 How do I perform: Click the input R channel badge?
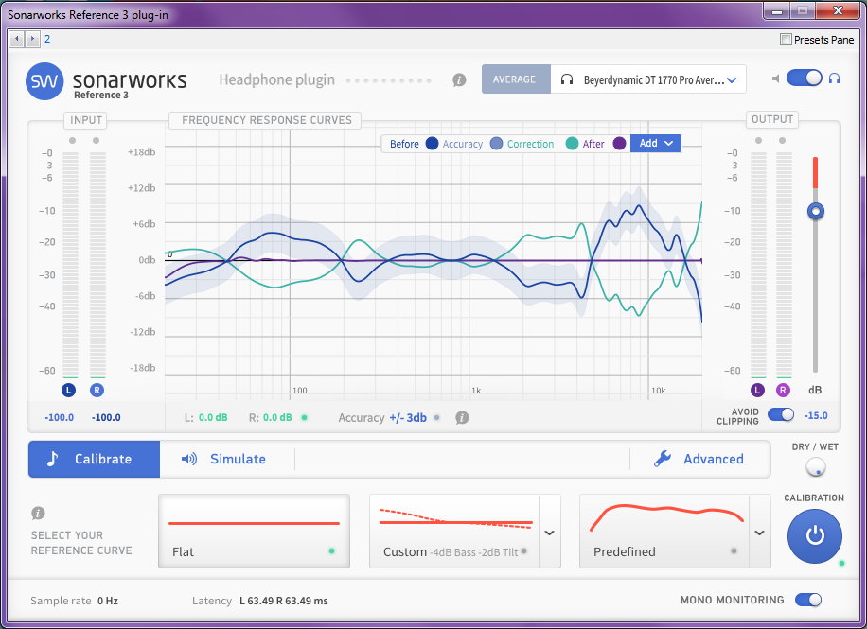click(x=97, y=391)
